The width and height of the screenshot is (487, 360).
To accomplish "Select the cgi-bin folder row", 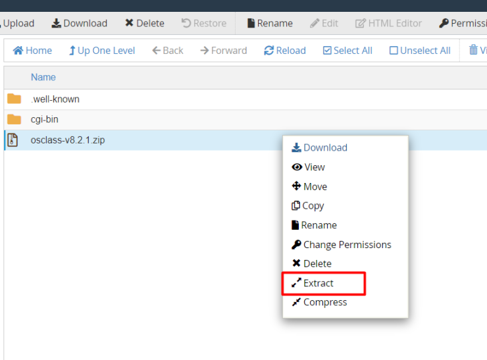I will [x=245, y=120].
